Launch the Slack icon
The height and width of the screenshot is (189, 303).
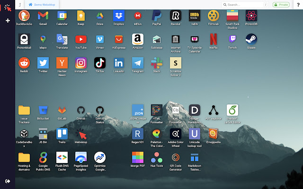point(157,63)
